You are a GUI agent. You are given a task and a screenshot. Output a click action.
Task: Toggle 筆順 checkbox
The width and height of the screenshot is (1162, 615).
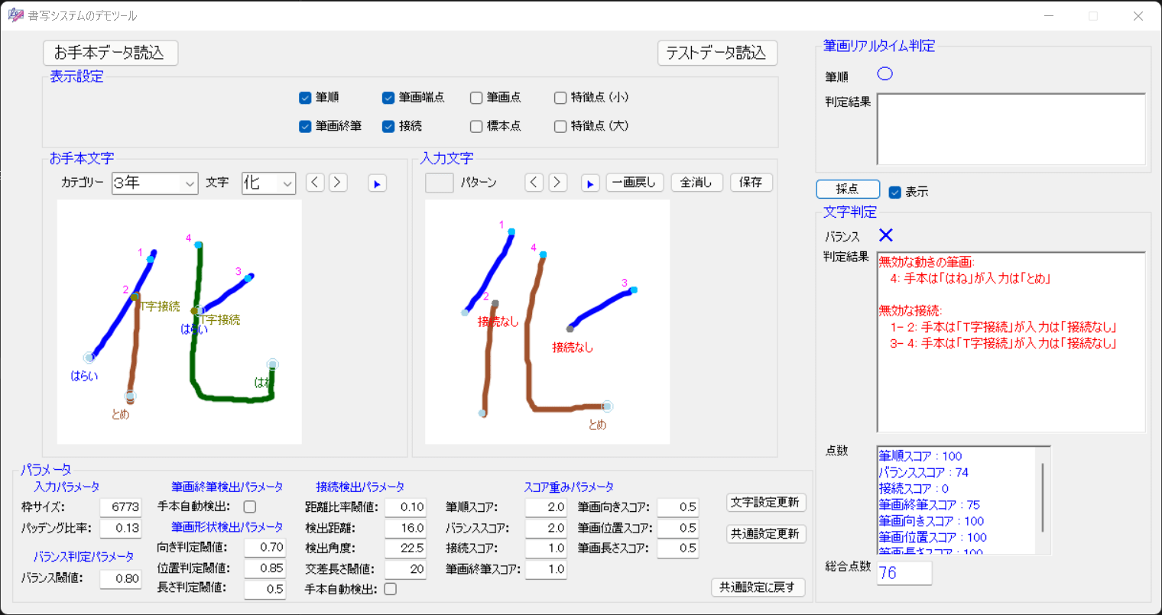click(x=305, y=98)
